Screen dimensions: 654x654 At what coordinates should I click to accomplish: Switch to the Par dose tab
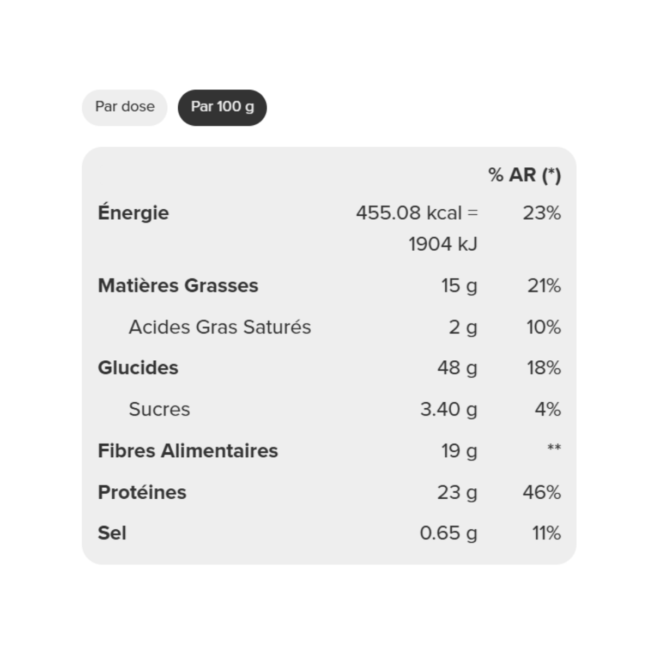[124, 107]
